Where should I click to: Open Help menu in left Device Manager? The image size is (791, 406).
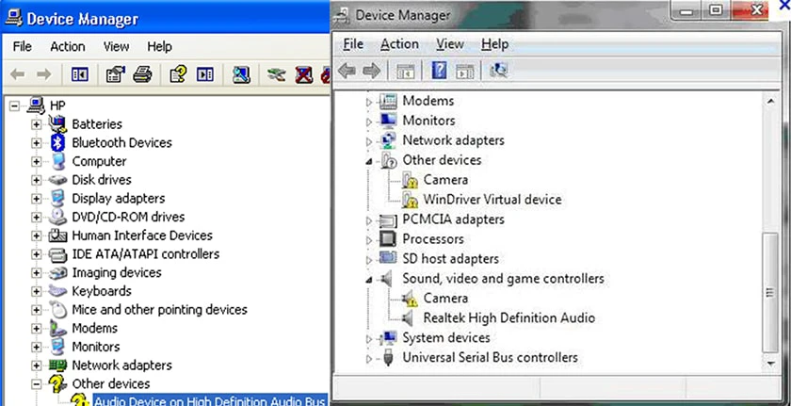(x=159, y=46)
